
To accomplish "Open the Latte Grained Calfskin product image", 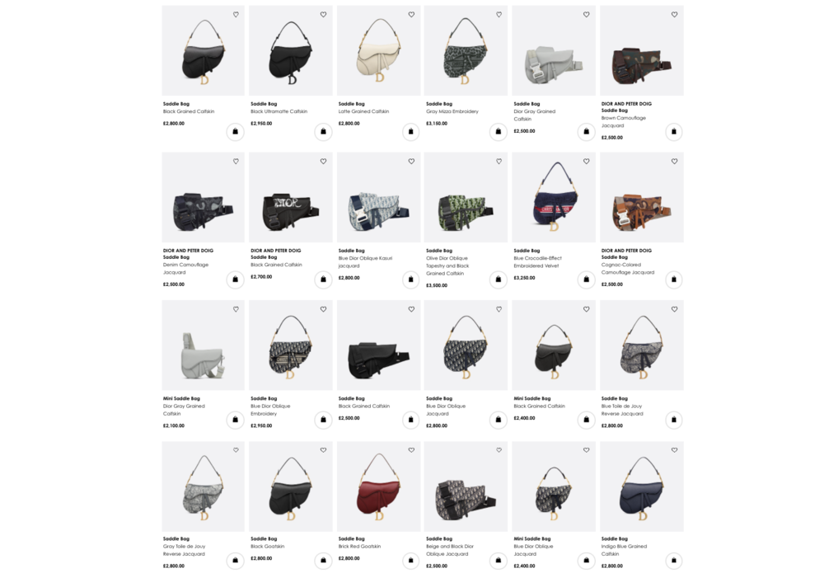I will click(379, 50).
